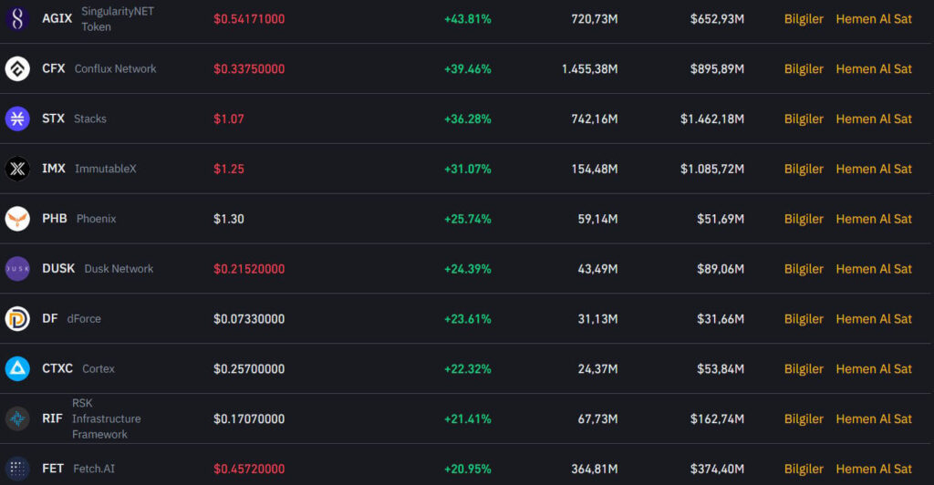The height and width of the screenshot is (485, 934).
Task: Open Bilgiler for RIF
Action: click(x=804, y=419)
